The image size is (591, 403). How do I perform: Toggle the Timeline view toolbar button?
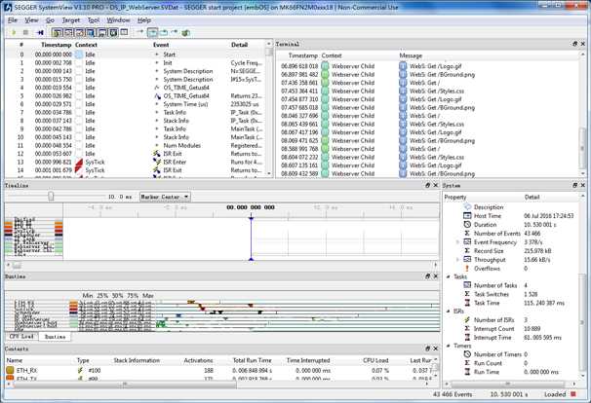point(68,32)
